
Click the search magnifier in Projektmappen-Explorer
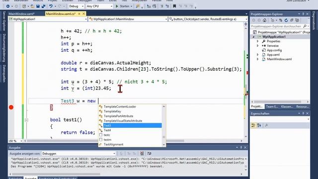[x=305, y=26]
